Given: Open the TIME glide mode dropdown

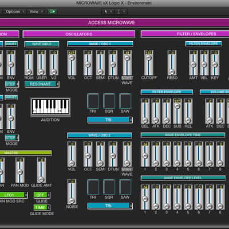Looking at the screenshot, I should 42,207.
